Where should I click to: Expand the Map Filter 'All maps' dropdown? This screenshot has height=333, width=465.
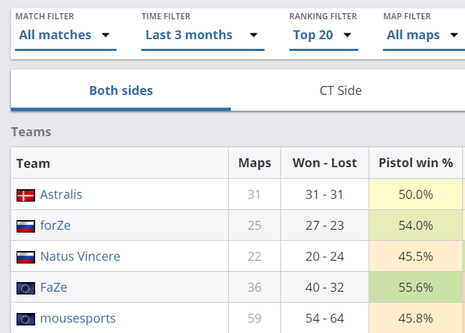tap(422, 35)
